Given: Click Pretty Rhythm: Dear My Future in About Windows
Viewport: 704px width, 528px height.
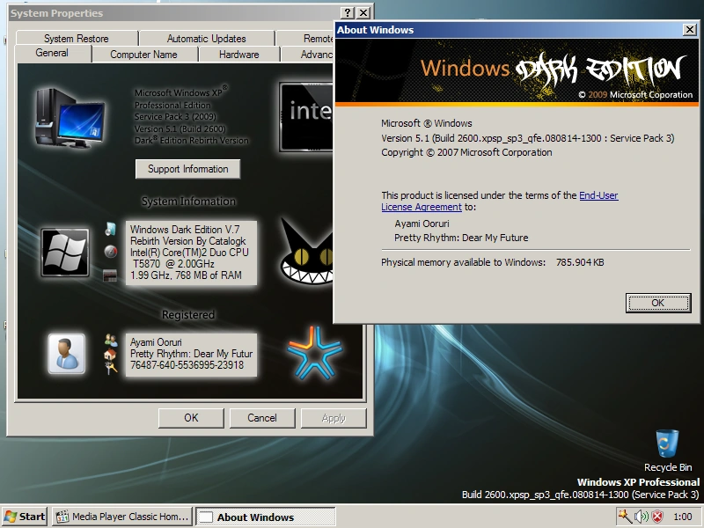Looking at the screenshot, I should pyautogui.click(x=461, y=238).
